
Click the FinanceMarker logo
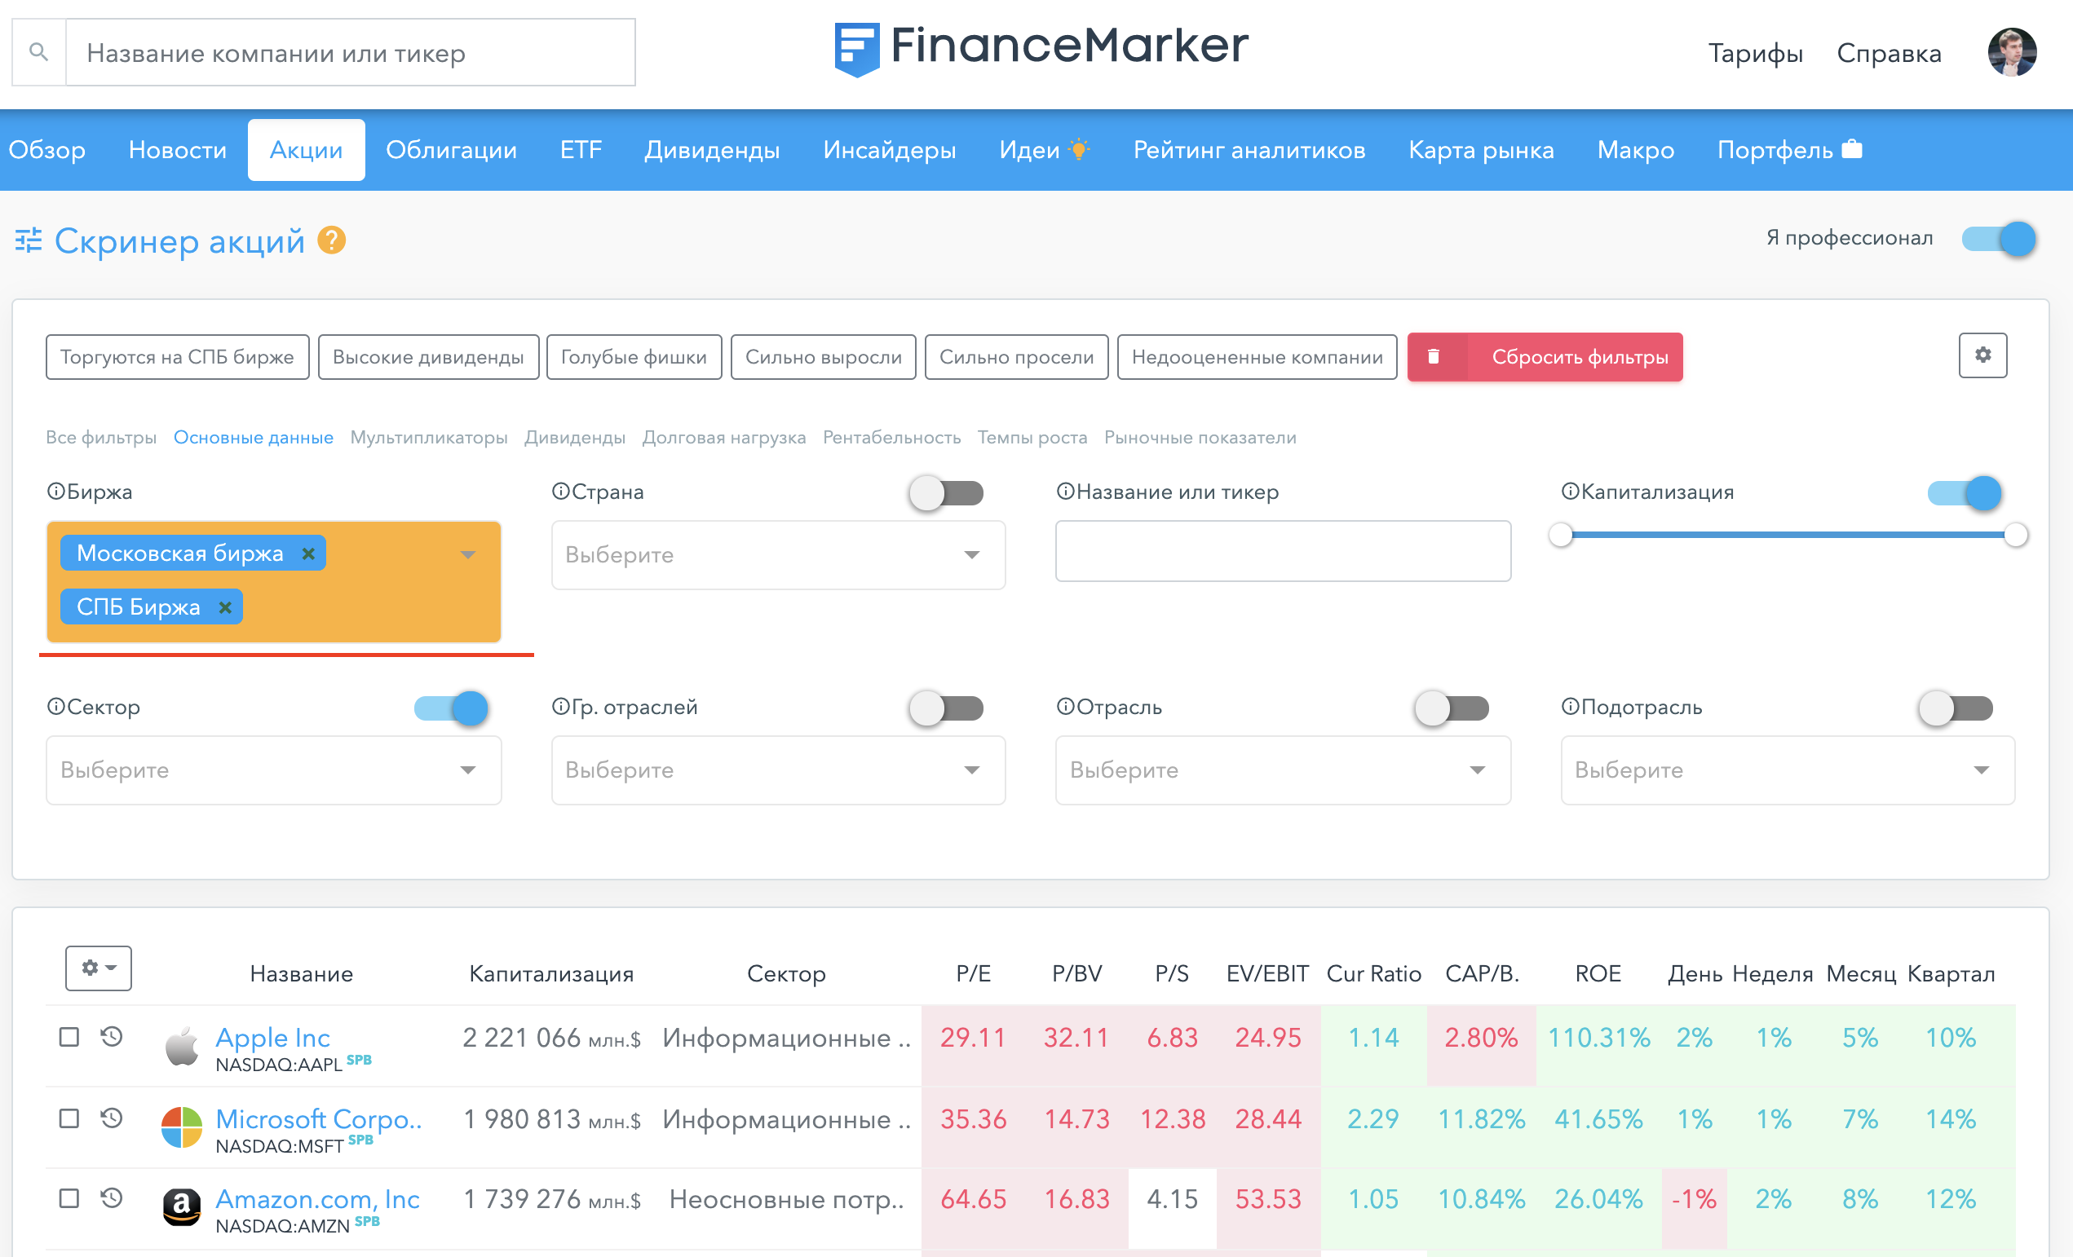1041,49
